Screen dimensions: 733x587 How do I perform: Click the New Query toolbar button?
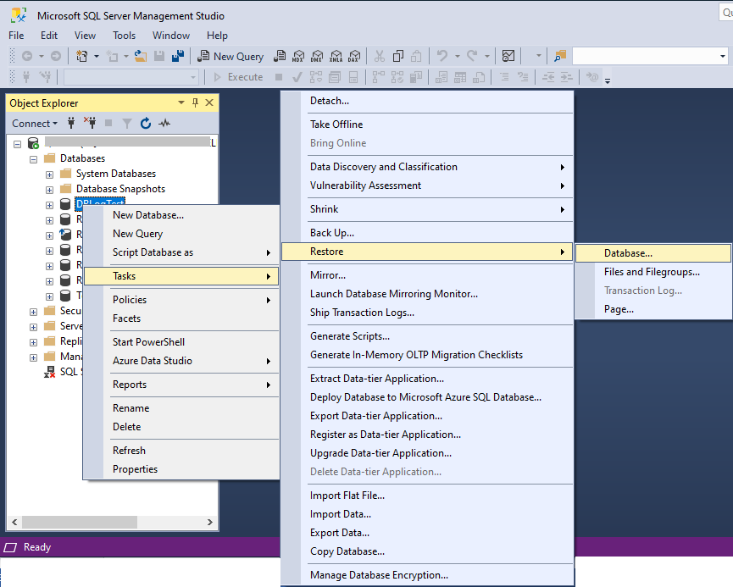pyautogui.click(x=230, y=56)
